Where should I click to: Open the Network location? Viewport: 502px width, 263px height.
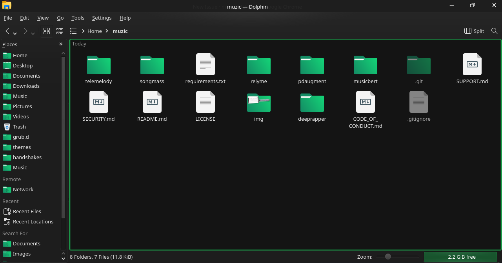[x=22, y=189]
